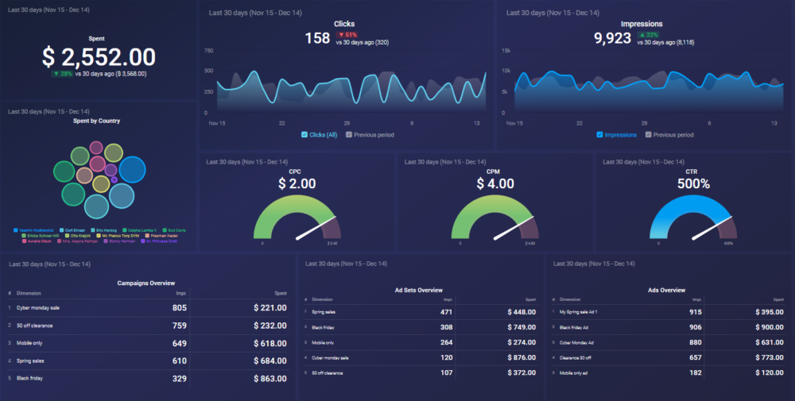Click $ 372.00 in Ad Sets Overview

(522, 372)
